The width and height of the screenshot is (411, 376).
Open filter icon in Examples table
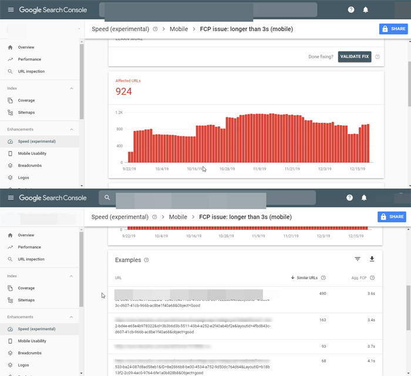click(x=357, y=259)
